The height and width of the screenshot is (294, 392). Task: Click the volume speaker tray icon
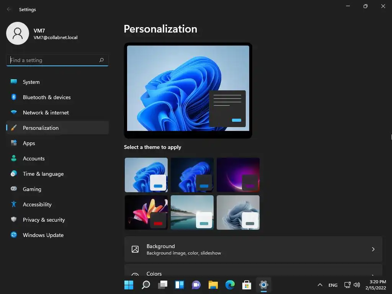point(357,285)
